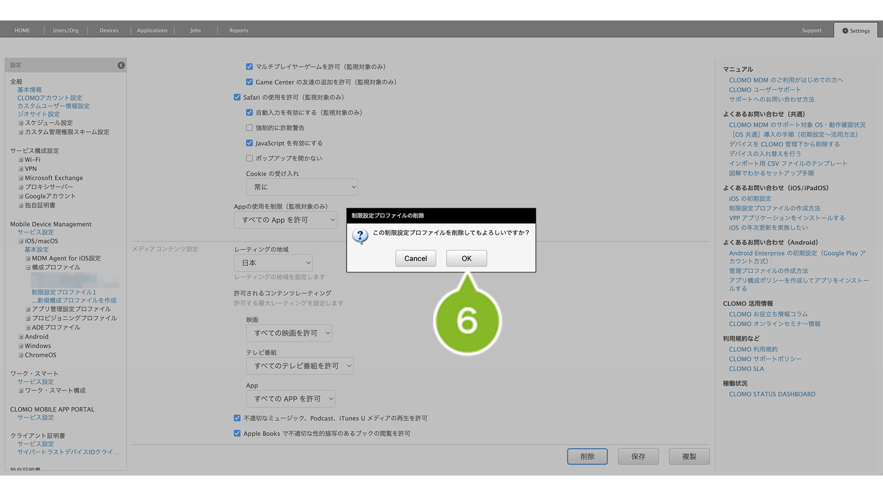This screenshot has width=883, height=496.
Task: Expand the Wi-Fi tree node icon
Action: click(x=21, y=160)
